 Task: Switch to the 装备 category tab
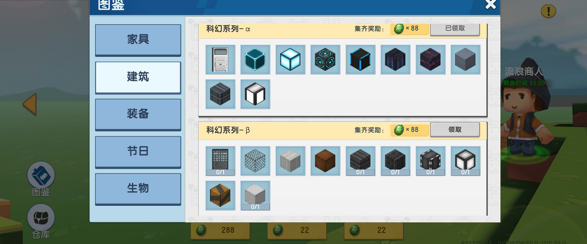[x=138, y=114]
